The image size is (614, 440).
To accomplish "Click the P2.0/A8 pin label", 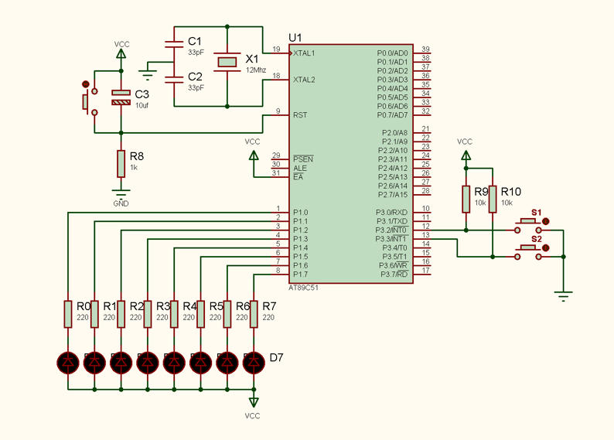I will (394, 133).
